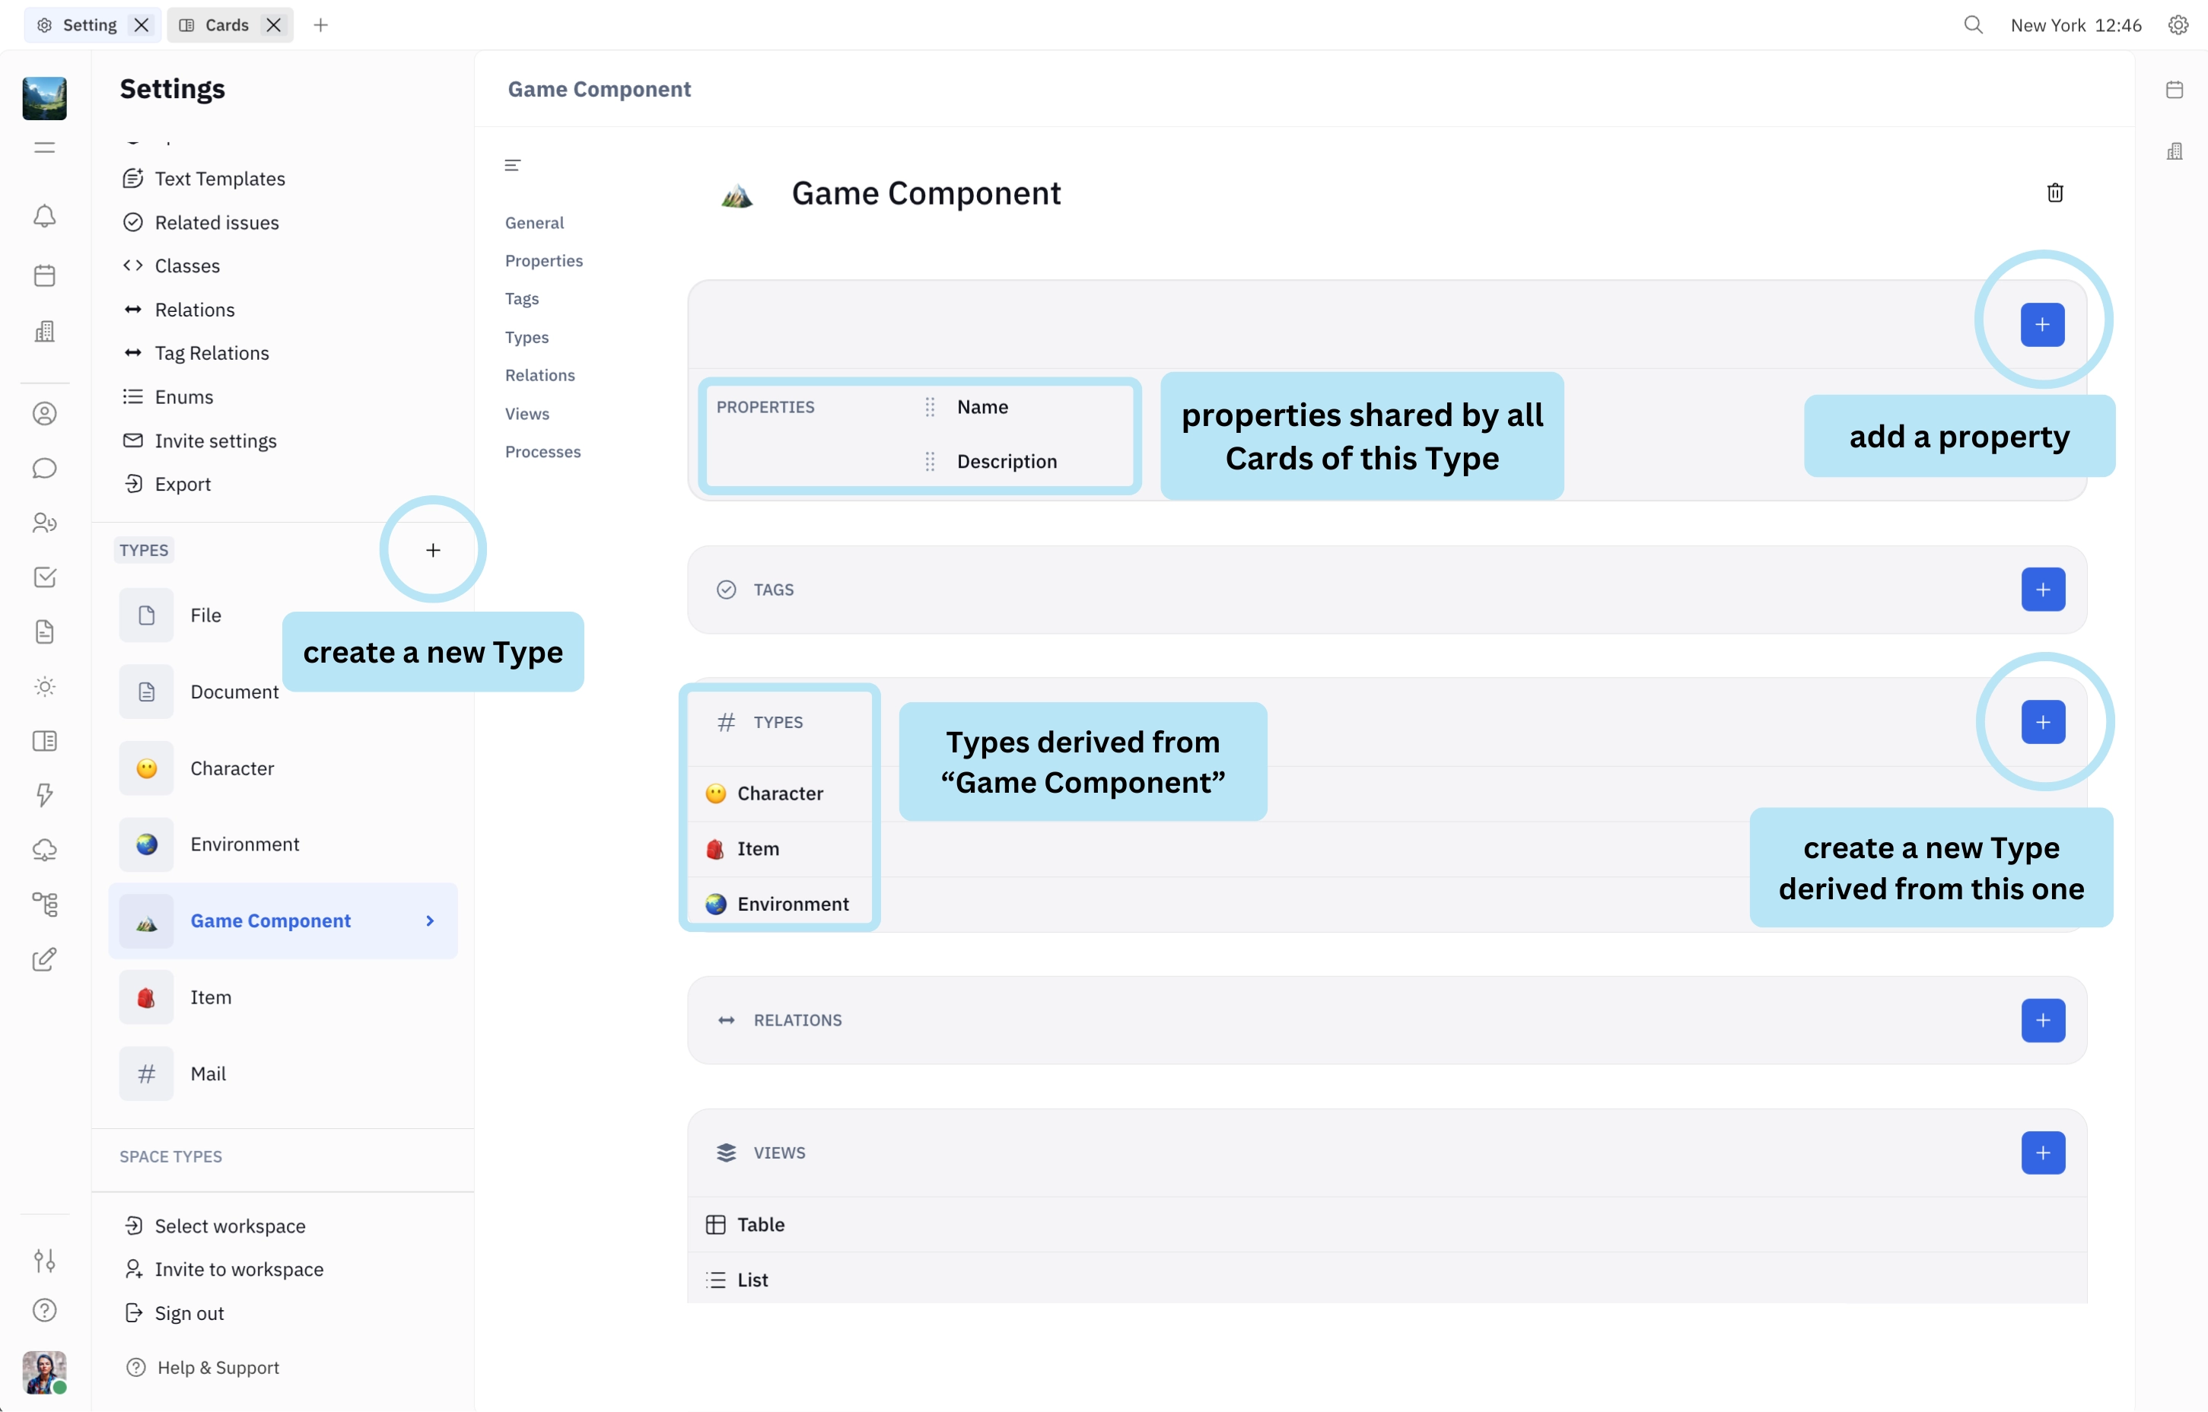This screenshot has width=2208, height=1412.
Task: Expand the Game Component type chevron
Action: (x=429, y=921)
